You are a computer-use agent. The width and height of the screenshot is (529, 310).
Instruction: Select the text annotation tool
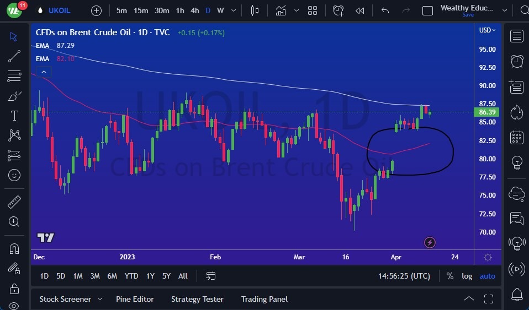point(14,116)
